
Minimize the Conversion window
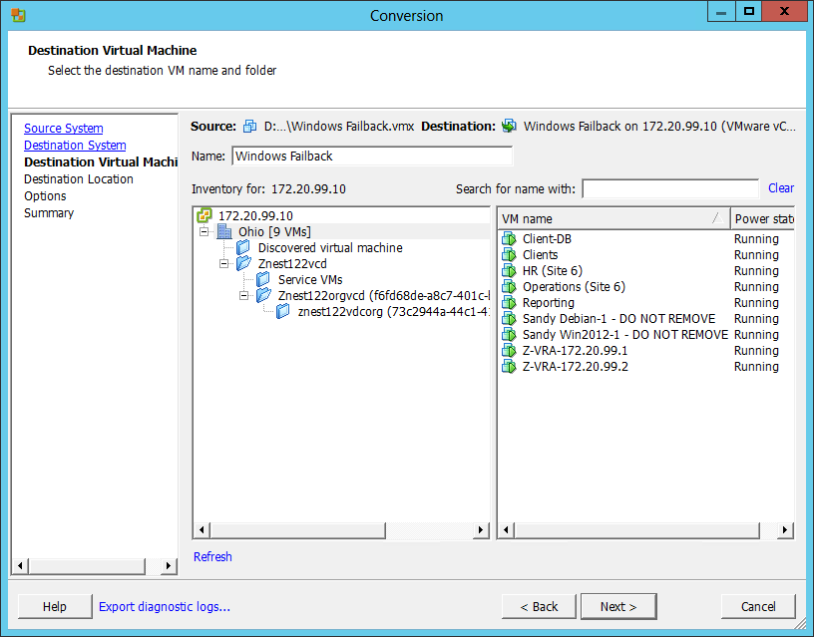[721, 12]
